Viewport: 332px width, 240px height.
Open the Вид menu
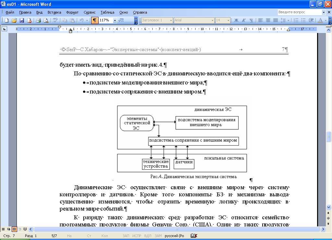click(39, 12)
